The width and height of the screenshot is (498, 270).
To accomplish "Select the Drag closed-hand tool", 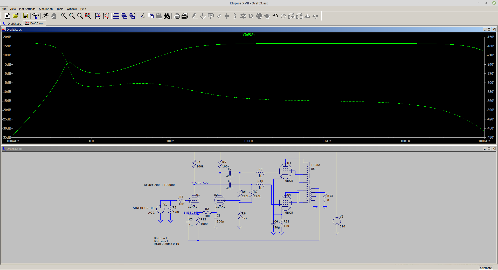I will tap(267, 16).
